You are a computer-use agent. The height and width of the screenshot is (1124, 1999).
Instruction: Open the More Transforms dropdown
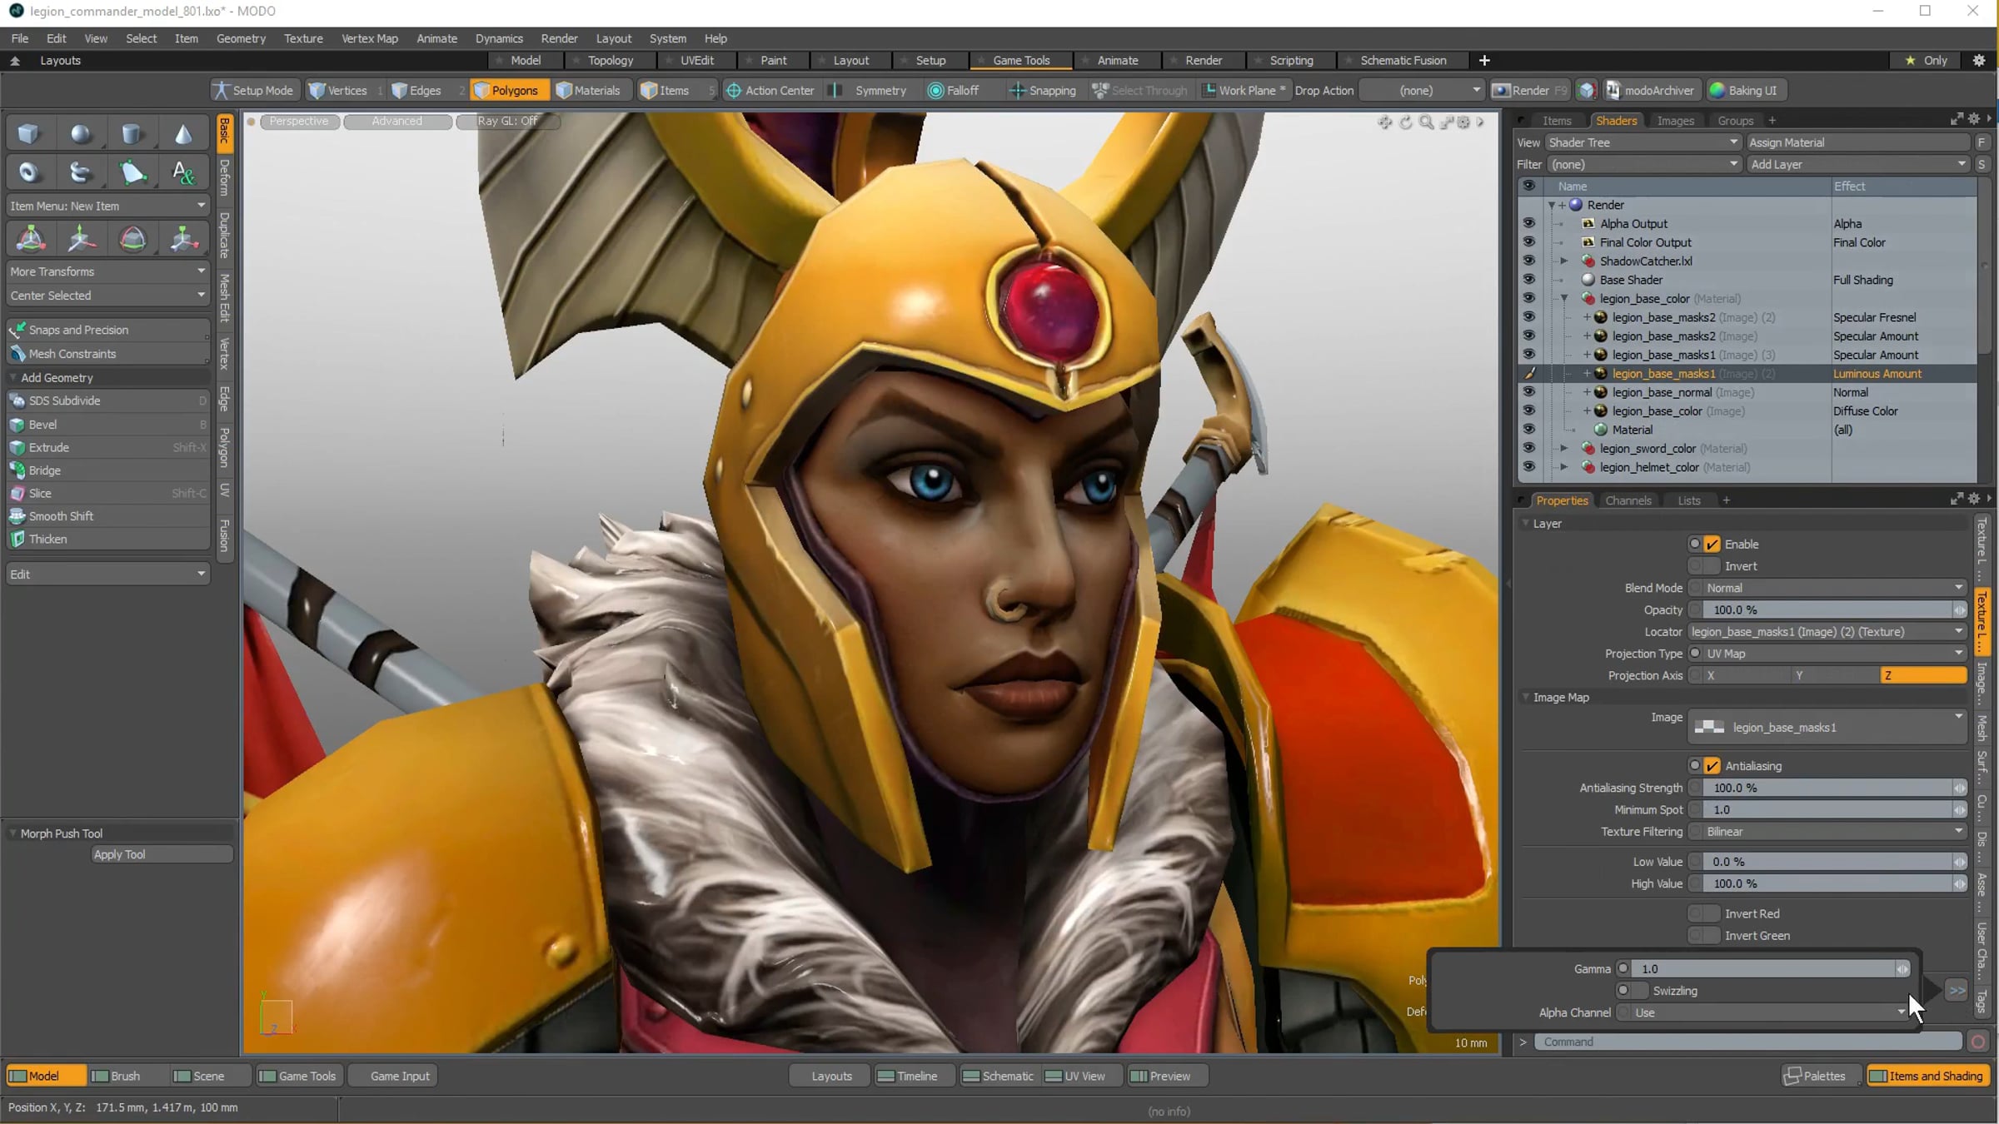pyautogui.click(x=107, y=271)
